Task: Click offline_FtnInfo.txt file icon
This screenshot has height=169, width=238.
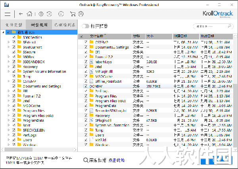Action: pos(91,81)
